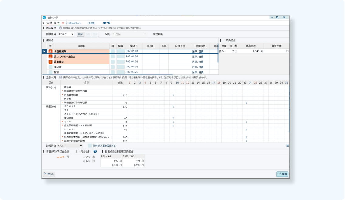Click the 前月 button
The height and width of the screenshot is (200, 345).
(80, 34)
